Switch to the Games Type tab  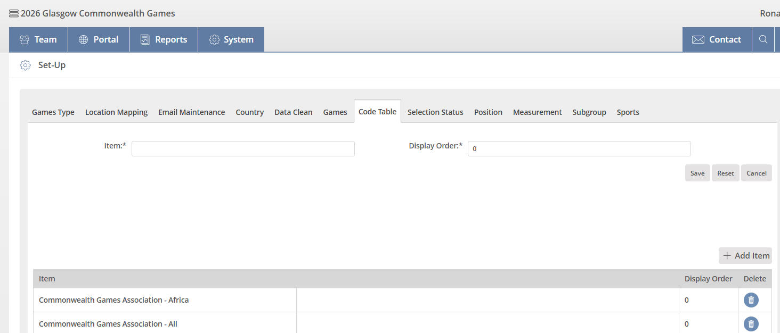tap(53, 112)
